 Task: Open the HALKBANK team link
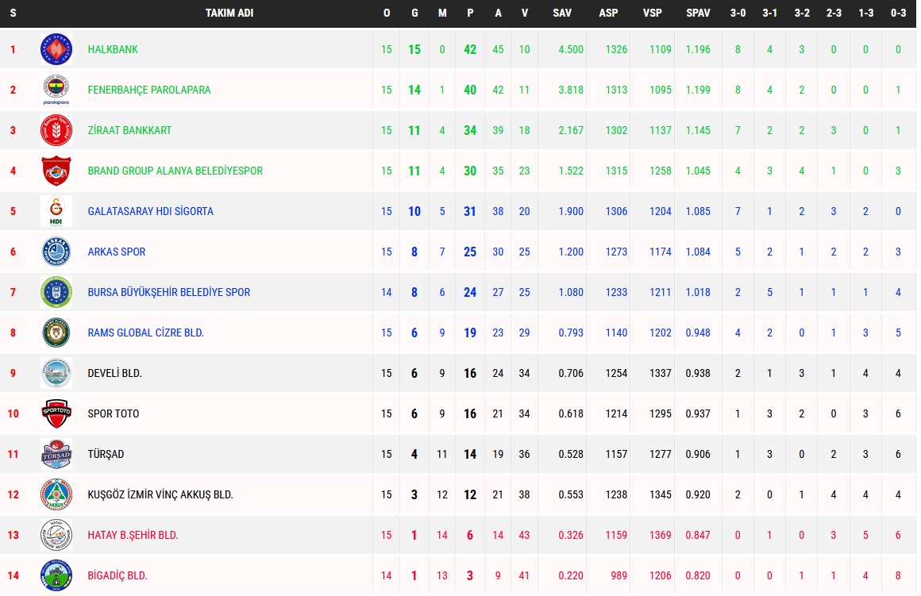[113, 49]
